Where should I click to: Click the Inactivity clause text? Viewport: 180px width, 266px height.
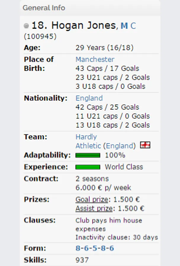click(x=117, y=237)
